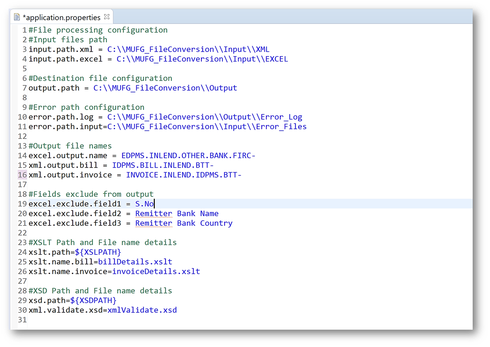Click the underlined Remitter in Bank Name

pyautogui.click(x=154, y=214)
